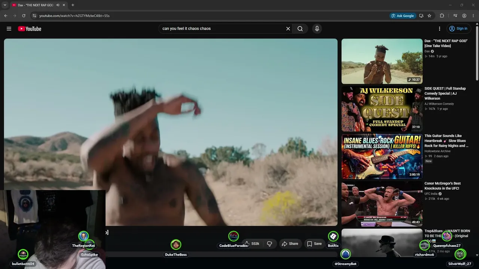Open 'This Guitar Sounds Like Heartbreak' title

coord(446,141)
